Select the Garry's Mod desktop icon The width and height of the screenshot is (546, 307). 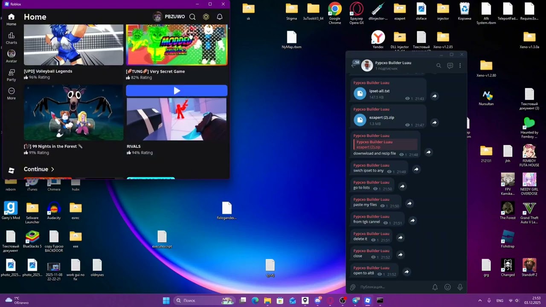tap(11, 211)
